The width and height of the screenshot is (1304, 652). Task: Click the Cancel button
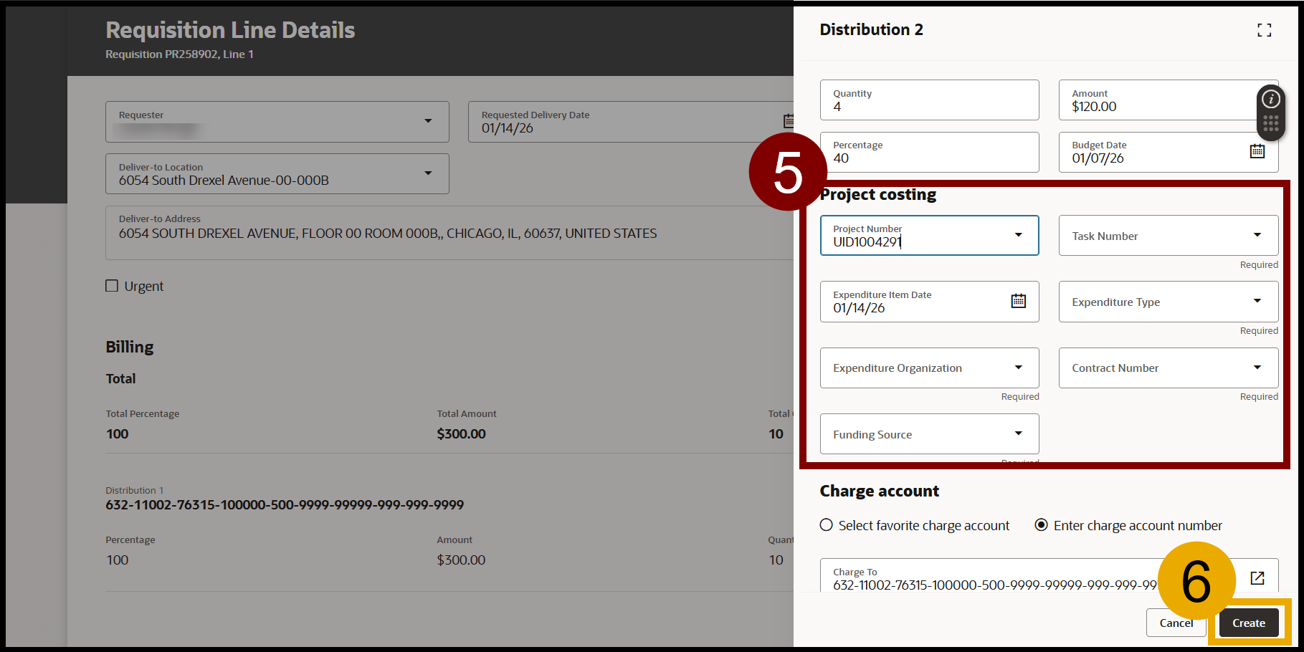coord(1176,623)
